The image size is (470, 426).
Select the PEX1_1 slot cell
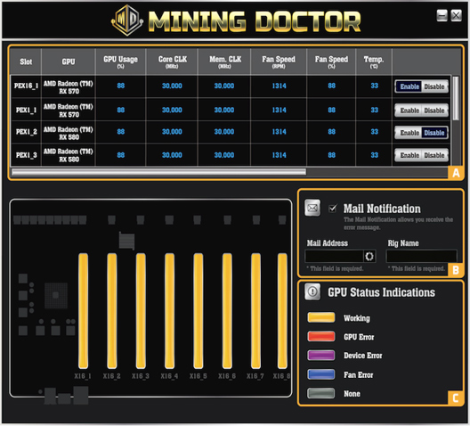26,110
